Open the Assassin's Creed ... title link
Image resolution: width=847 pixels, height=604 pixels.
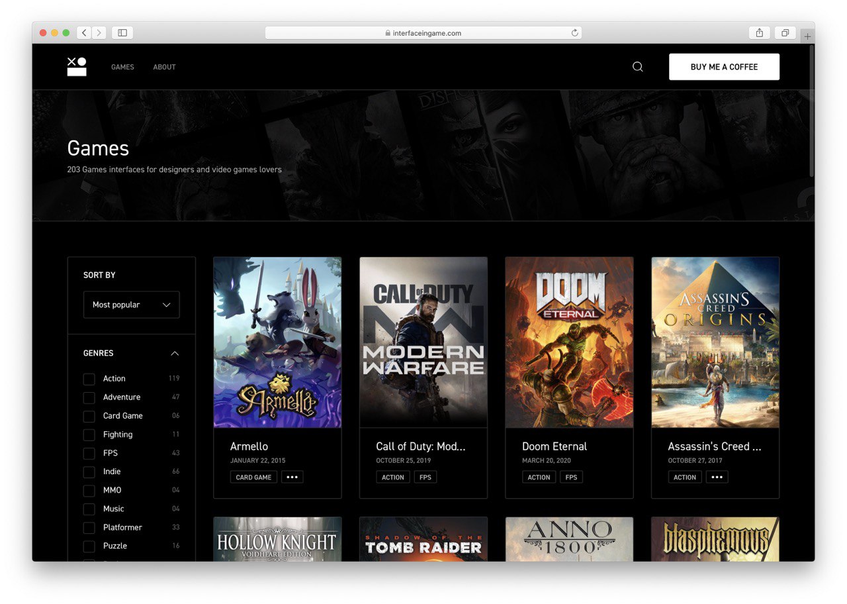click(715, 446)
